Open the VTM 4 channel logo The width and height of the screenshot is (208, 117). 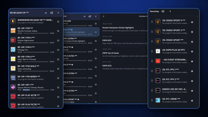(x=13, y=59)
